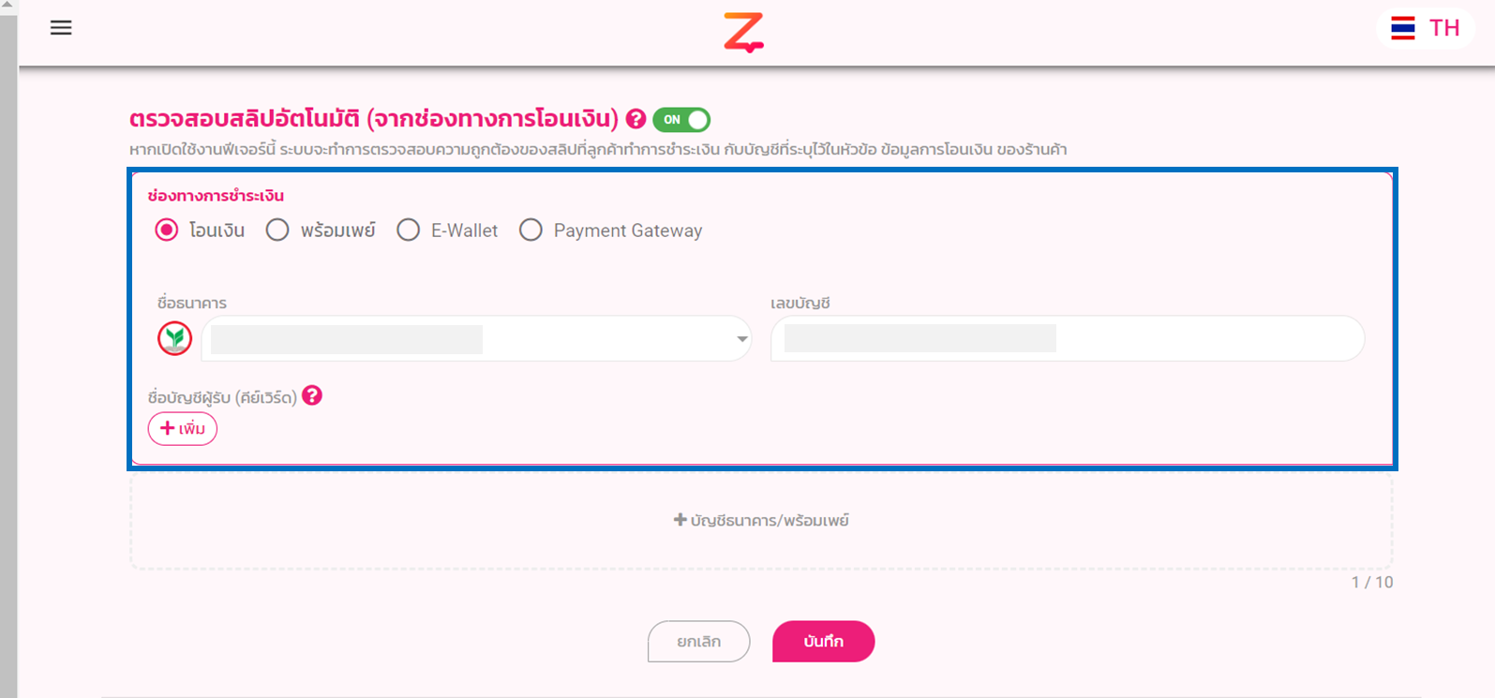Click the Kasikorn bank logo icon
Screen dimensions: 1495x698
175,338
